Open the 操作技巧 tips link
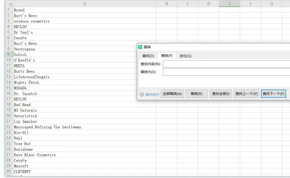The height and width of the screenshot is (178, 290). pyautogui.click(x=152, y=94)
